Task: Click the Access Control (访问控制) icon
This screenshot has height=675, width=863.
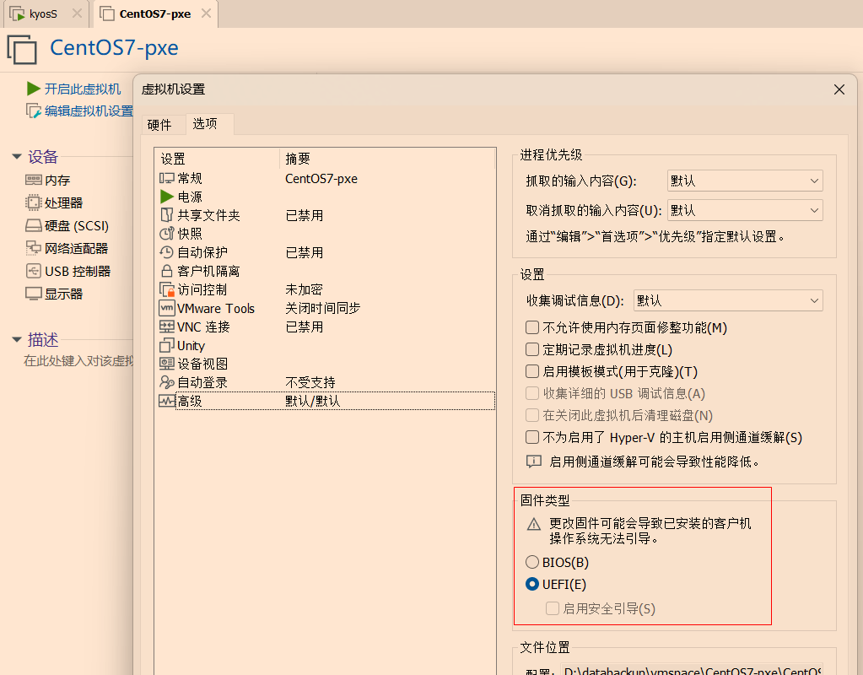Action: coord(167,289)
